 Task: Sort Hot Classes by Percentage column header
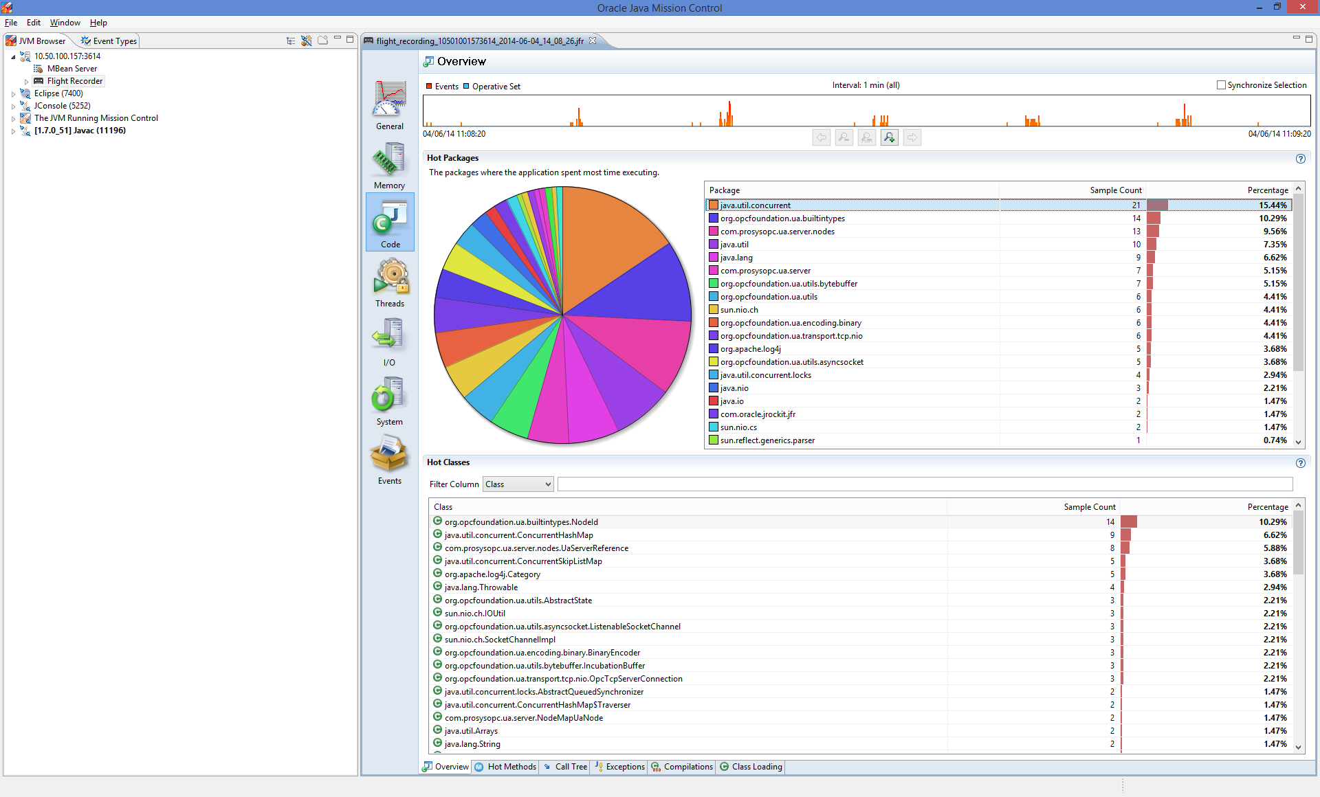click(1205, 507)
